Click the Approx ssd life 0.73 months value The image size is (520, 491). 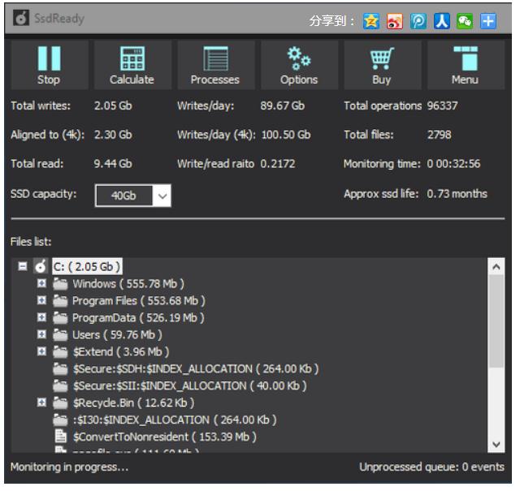click(457, 194)
